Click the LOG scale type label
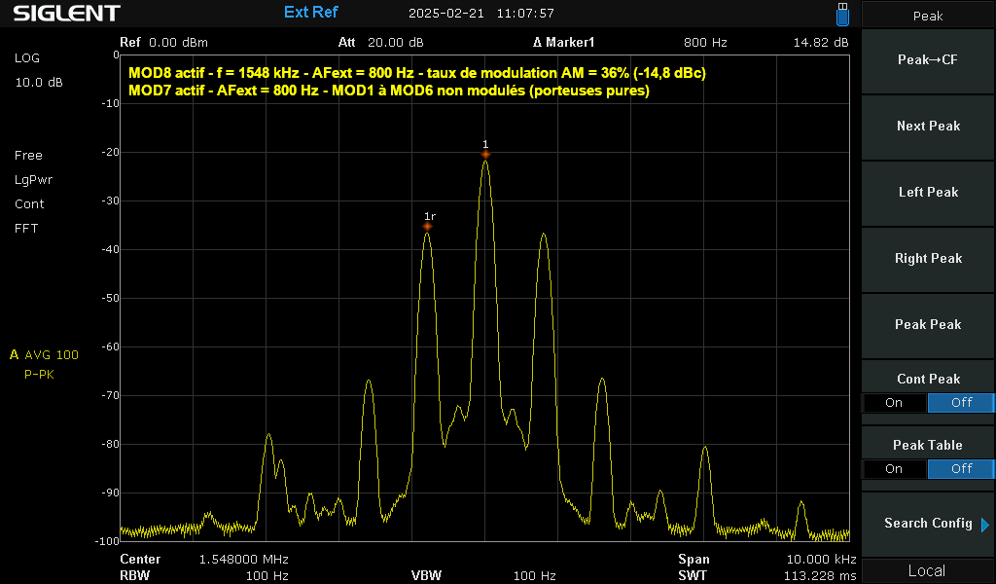The image size is (996, 584). pos(27,57)
